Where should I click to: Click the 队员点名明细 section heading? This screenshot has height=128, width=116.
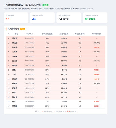pos(13,29)
